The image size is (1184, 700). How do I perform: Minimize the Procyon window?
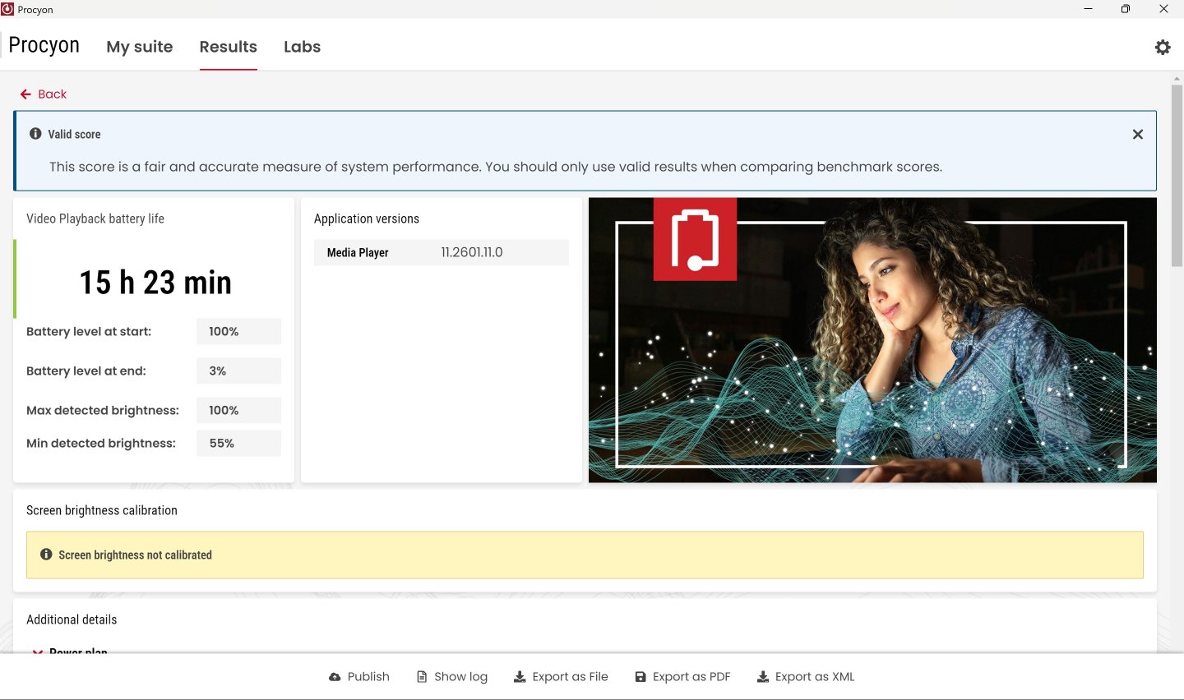[1089, 9]
